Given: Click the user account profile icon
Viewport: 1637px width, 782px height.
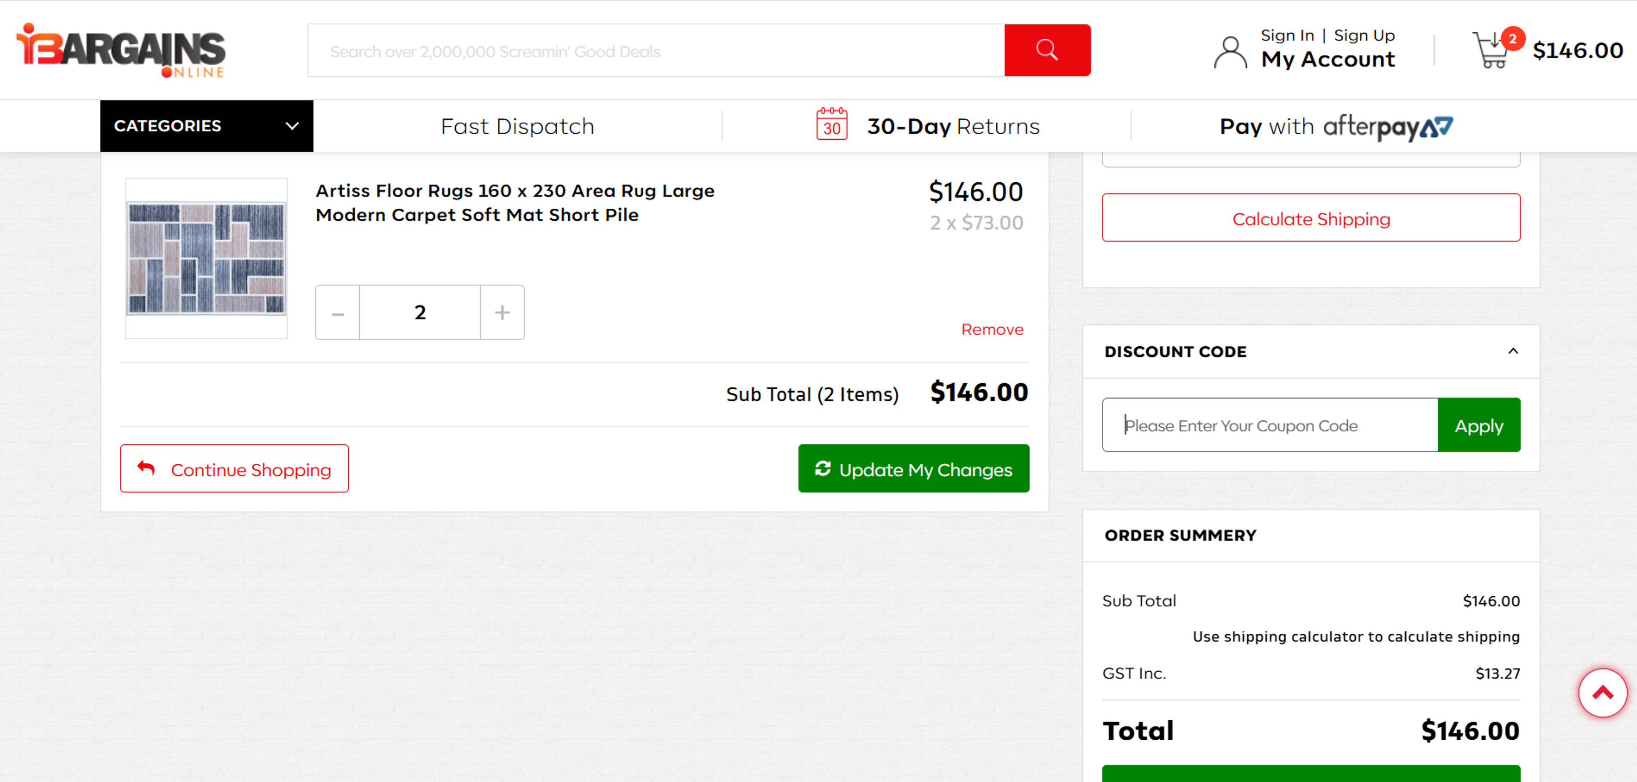Looking at the screenshot, I should (1230, 52).
